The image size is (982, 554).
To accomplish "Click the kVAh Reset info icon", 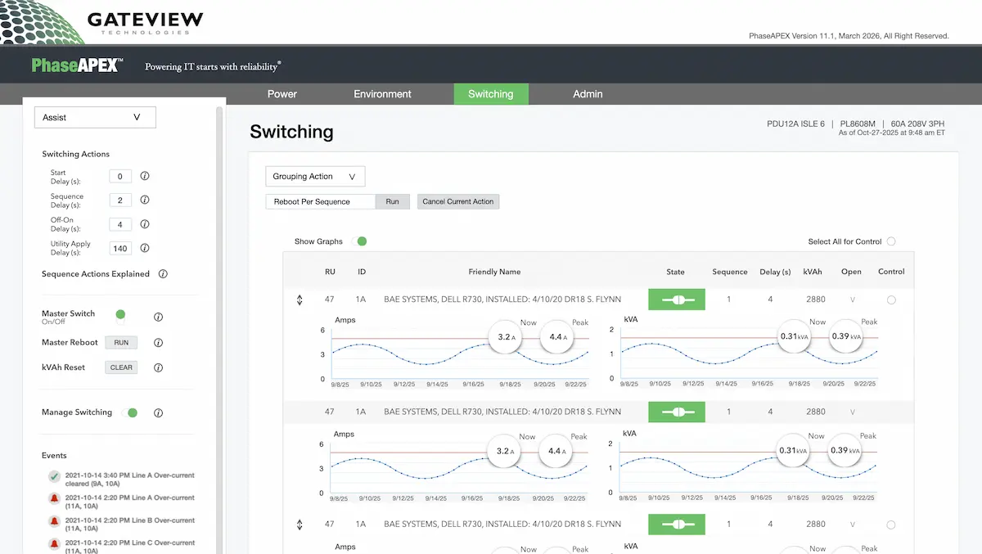I will coord(159,367).
